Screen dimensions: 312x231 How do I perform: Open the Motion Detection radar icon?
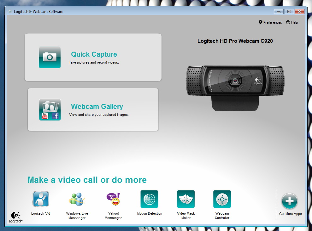point(150,199)
